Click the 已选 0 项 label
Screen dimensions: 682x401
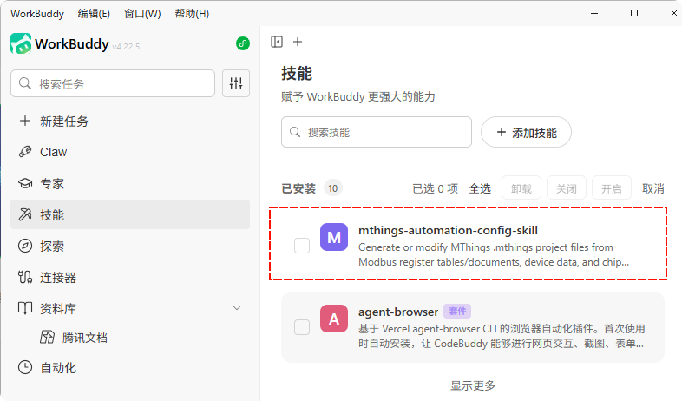pos(435,188)
